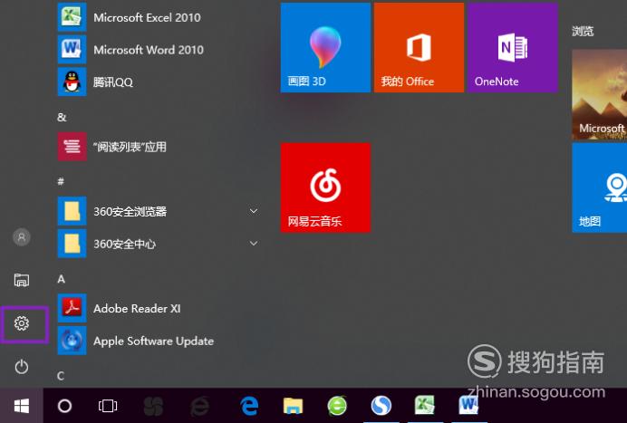Click the C section letter header

[61, 376]
